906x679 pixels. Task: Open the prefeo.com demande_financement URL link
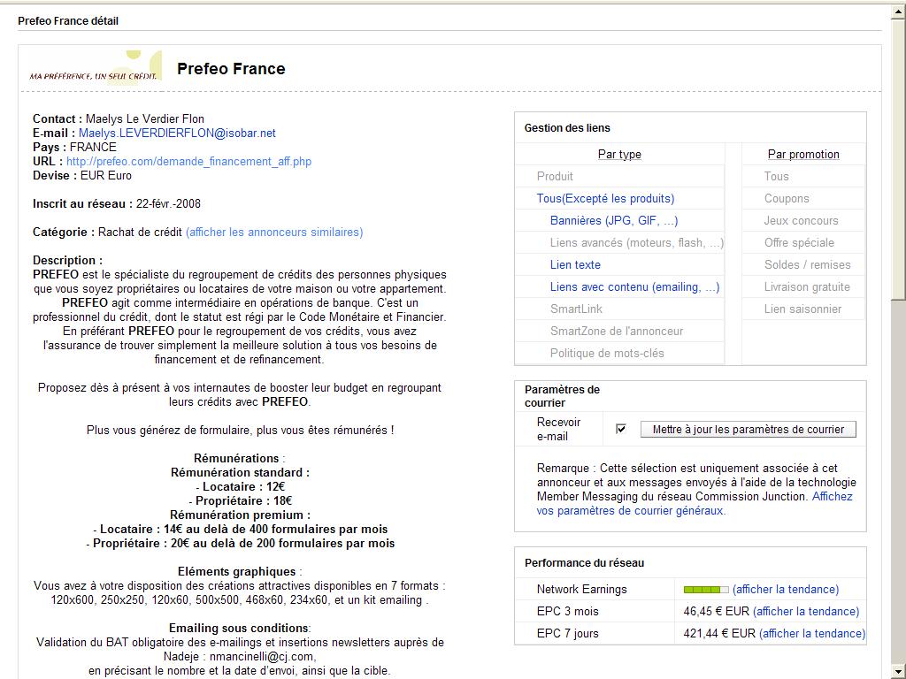[x=189, y=162]
